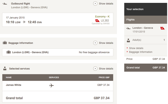Click the airplane icon next to London - Geneva in sidebar
168x104 pixels.
pos(128,28)
